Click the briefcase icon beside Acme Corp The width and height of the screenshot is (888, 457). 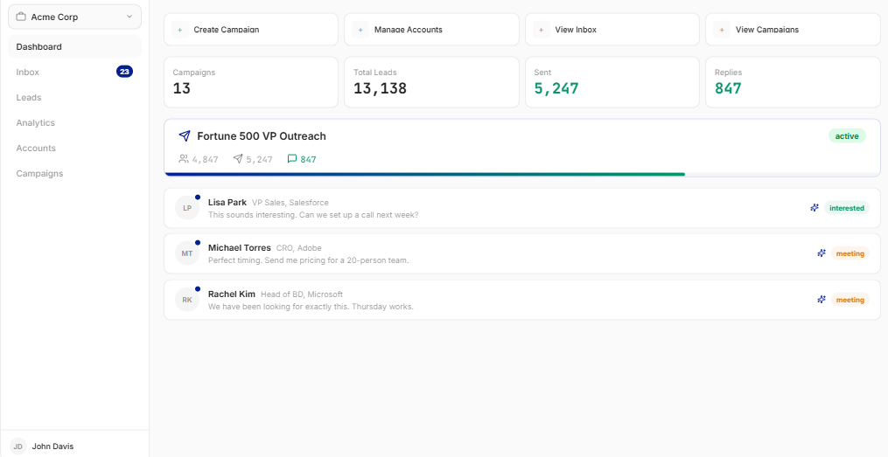[21, 17]
